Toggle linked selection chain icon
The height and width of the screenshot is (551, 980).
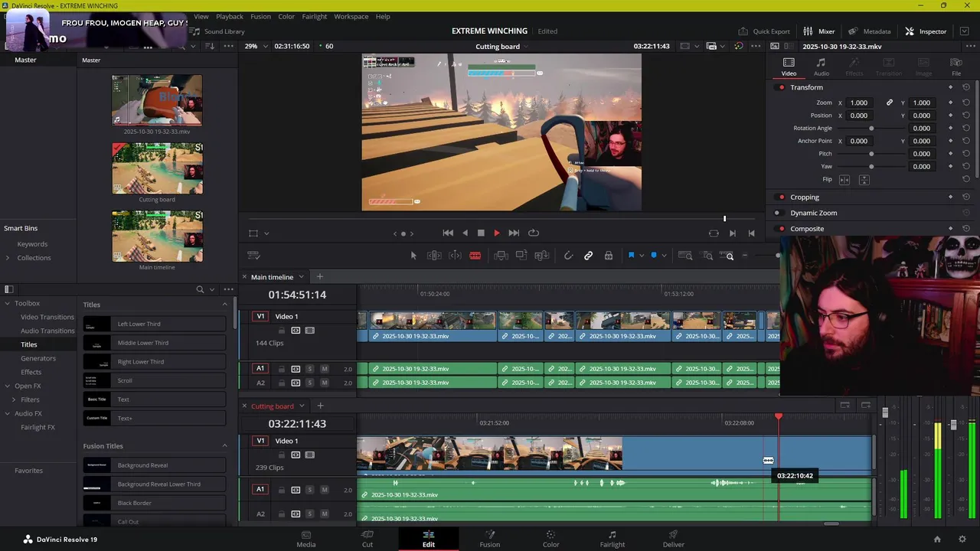pyautogui.click(x=588, y=256)
